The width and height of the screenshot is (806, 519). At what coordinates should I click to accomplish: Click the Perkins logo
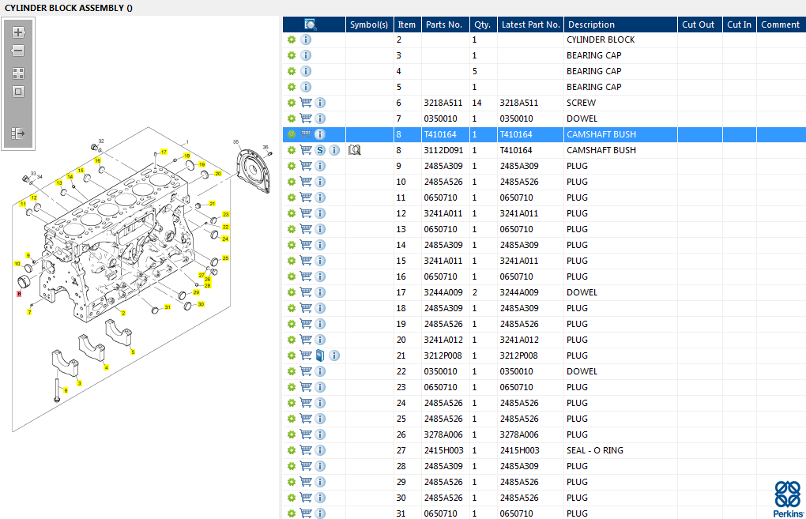coord(788,498)
